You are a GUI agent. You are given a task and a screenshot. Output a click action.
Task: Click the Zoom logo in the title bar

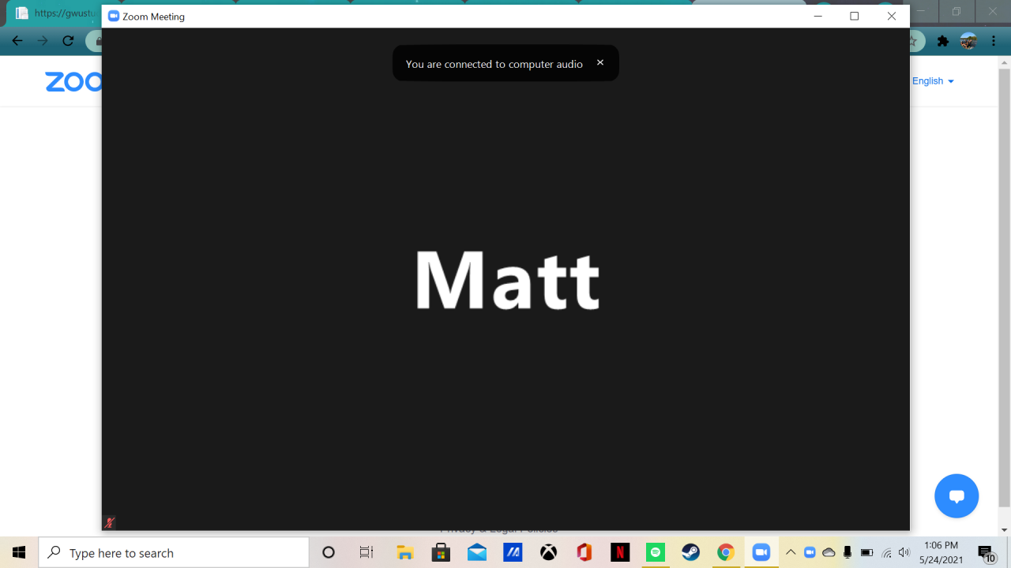pyautogui.click(x=113, y=16)
